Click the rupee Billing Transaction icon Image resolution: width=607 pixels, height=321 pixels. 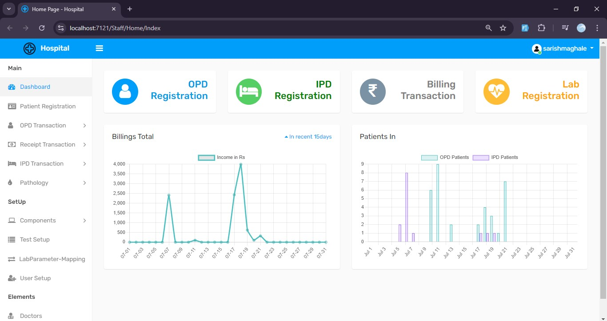pos(373,91)
